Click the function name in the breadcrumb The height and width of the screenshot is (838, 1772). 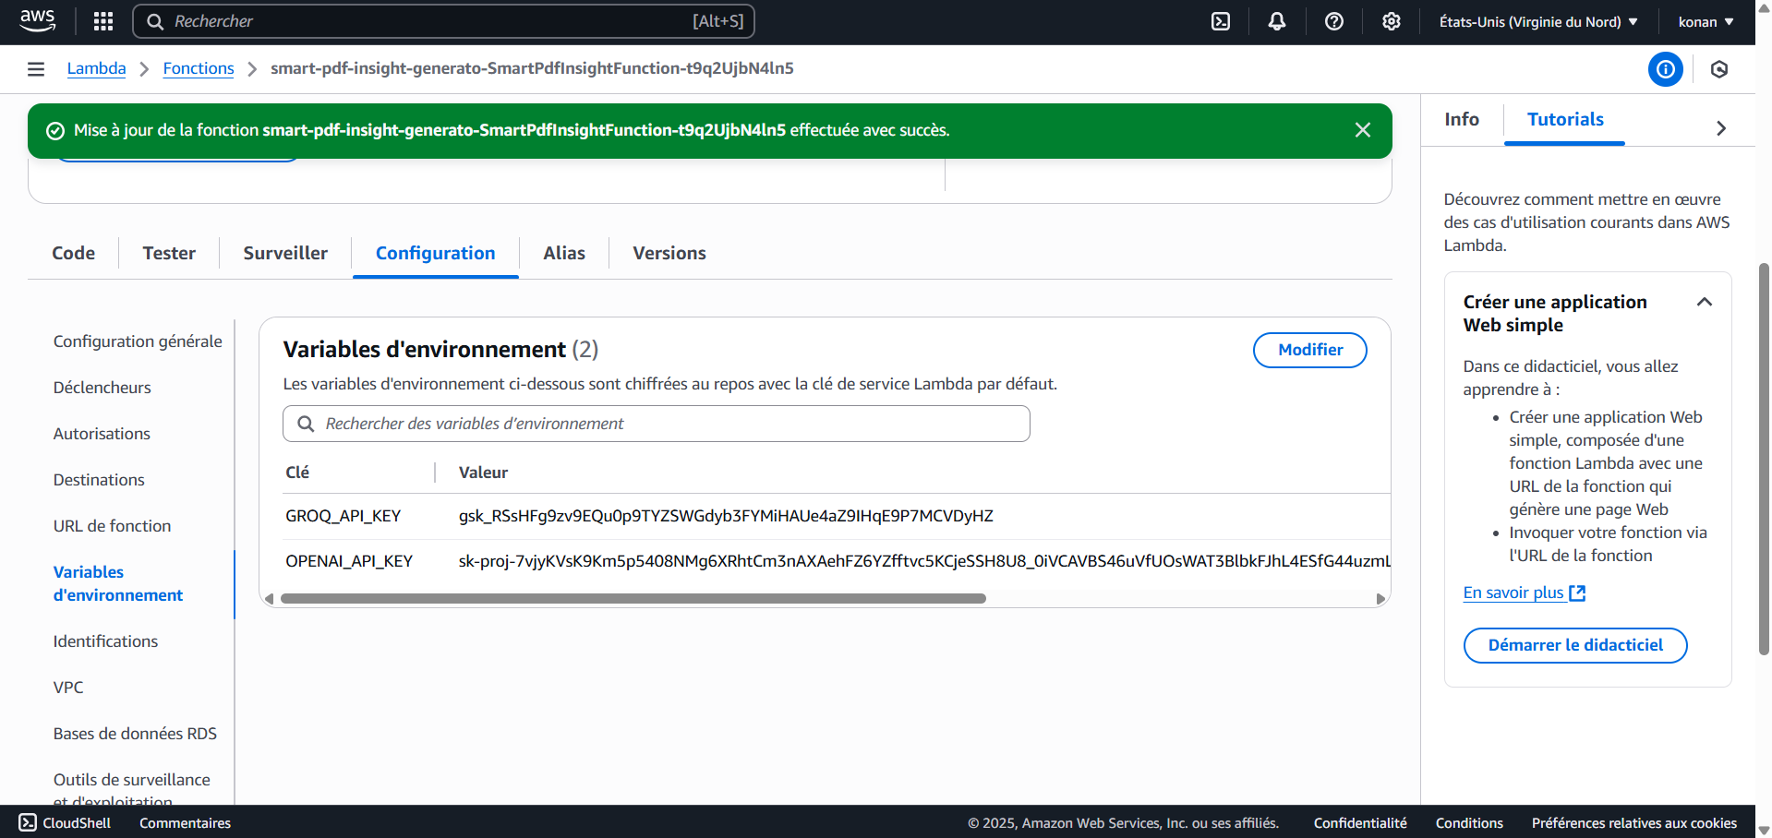click(x=532, y=68)
